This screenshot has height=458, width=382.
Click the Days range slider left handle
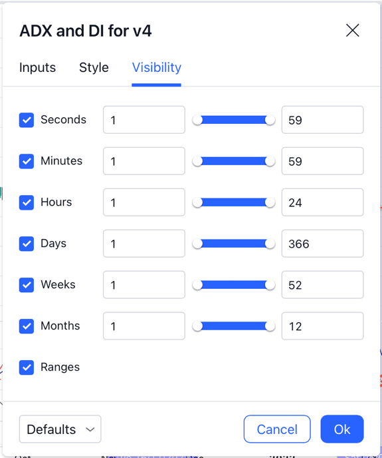click(x=197, y=244)
